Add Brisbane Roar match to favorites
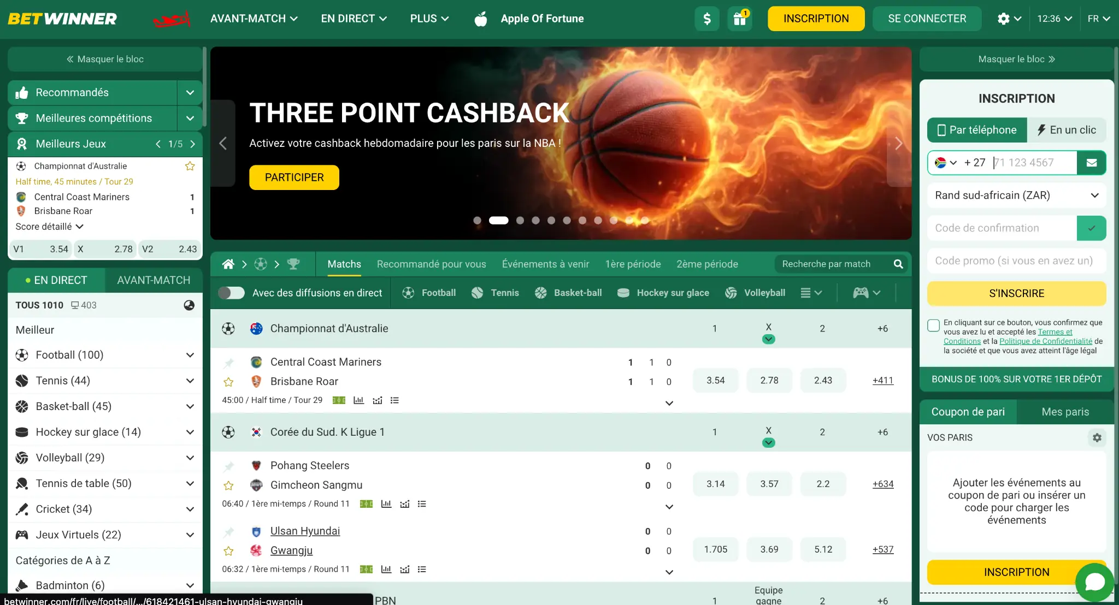This screenshot has width=1119, height=605. (228, 382)
